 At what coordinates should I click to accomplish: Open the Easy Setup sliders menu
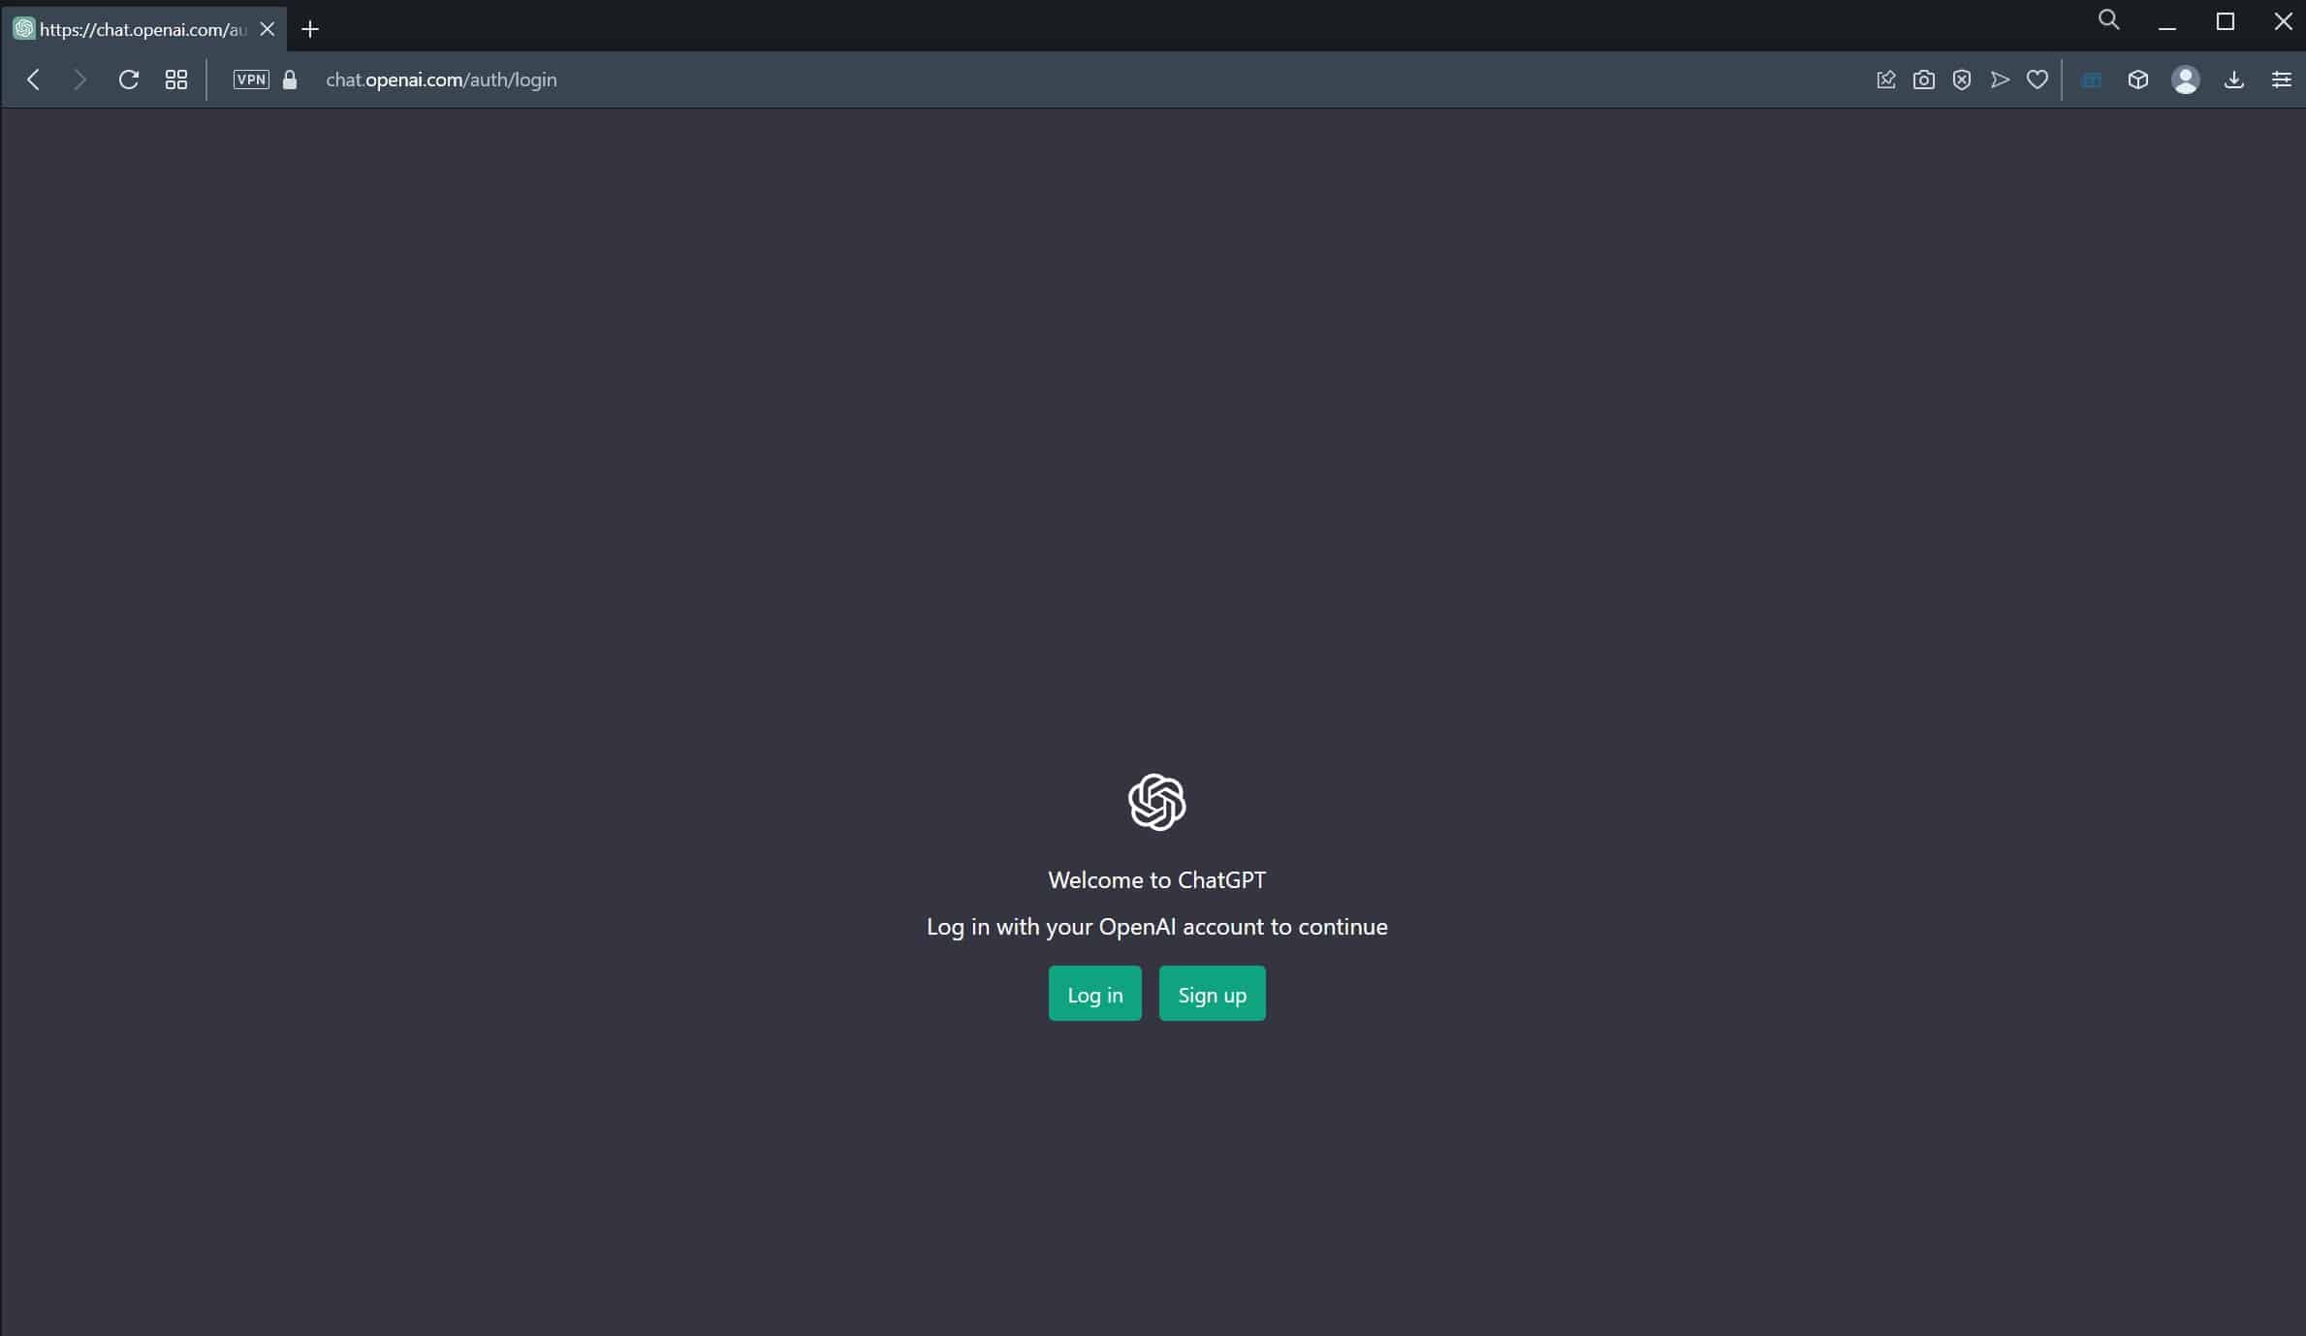pos(2281,80)
